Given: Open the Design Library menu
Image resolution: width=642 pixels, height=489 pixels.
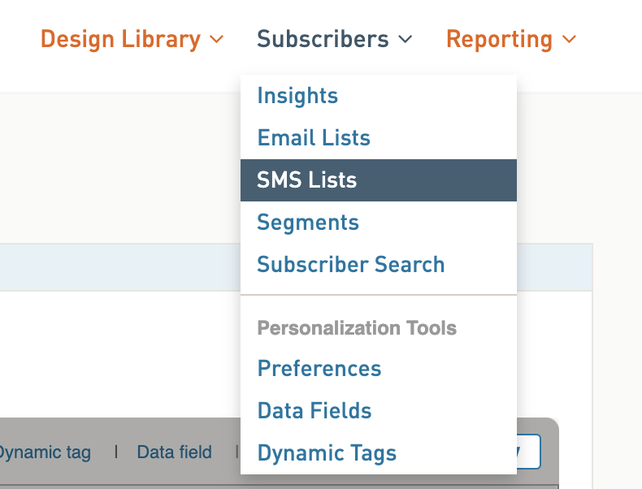Looking at the screenshot, I should [x=132, y=39].
